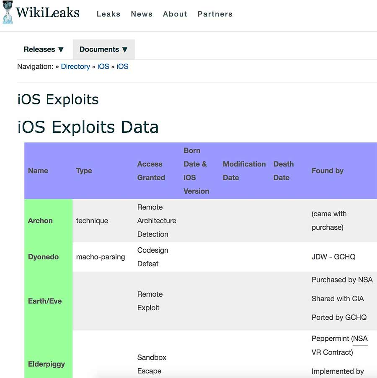Screen dimensions: 377x378
Task: Go to the About page
Action: (175, 14)
